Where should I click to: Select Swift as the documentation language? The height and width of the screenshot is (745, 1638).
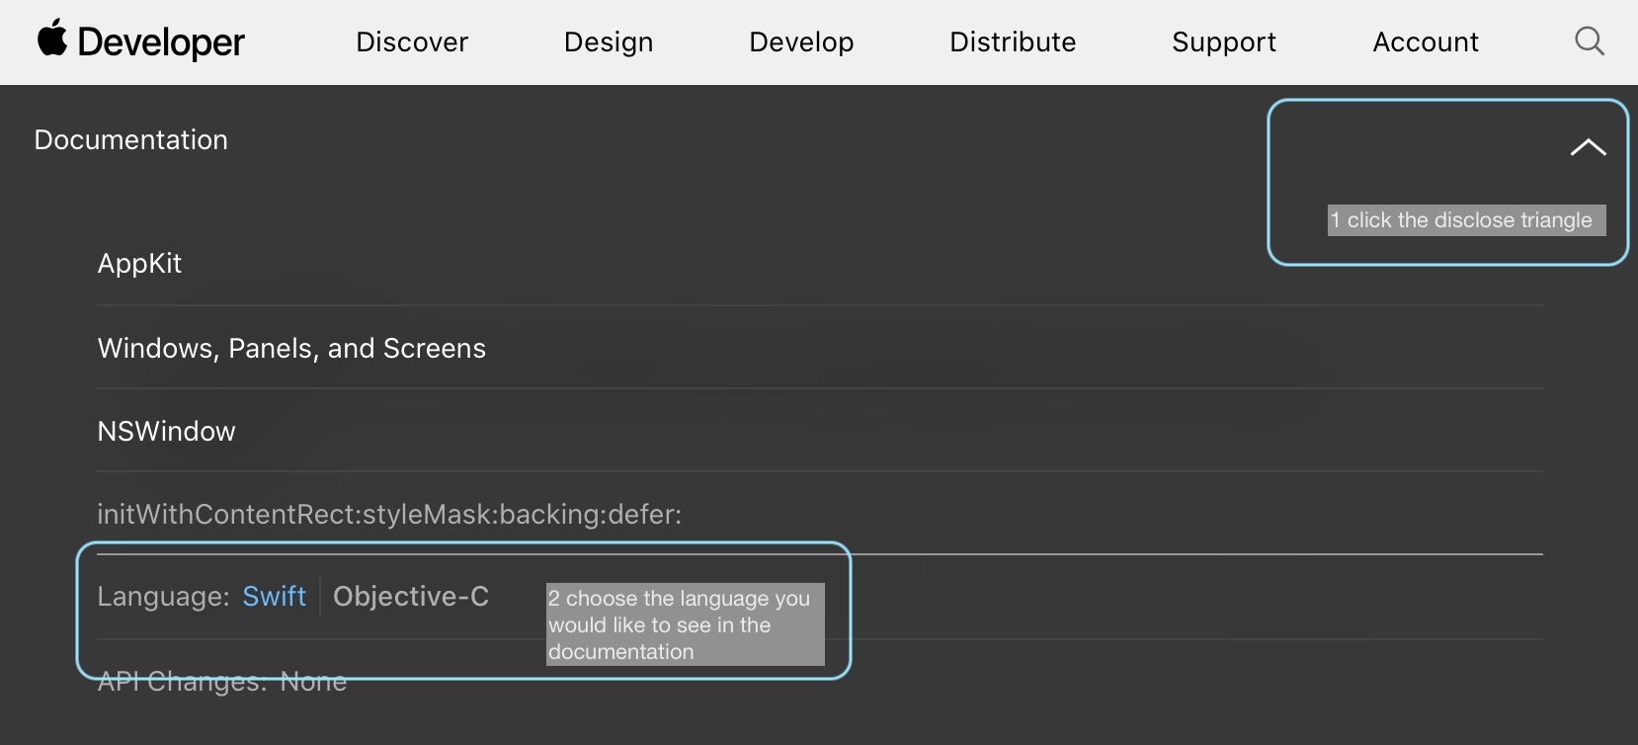pyautogui.click(x=274, y=596)
